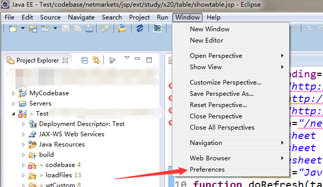Click the blue-arrow open folder toolbar icon
323x187 pixels.
click(122, 28)
